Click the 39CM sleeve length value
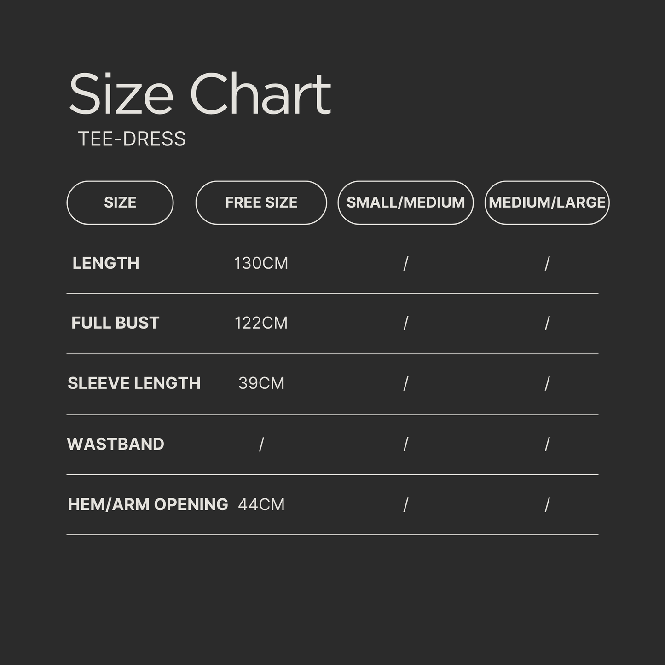Viewport: 665px width, 665px height. coord(261,383)
